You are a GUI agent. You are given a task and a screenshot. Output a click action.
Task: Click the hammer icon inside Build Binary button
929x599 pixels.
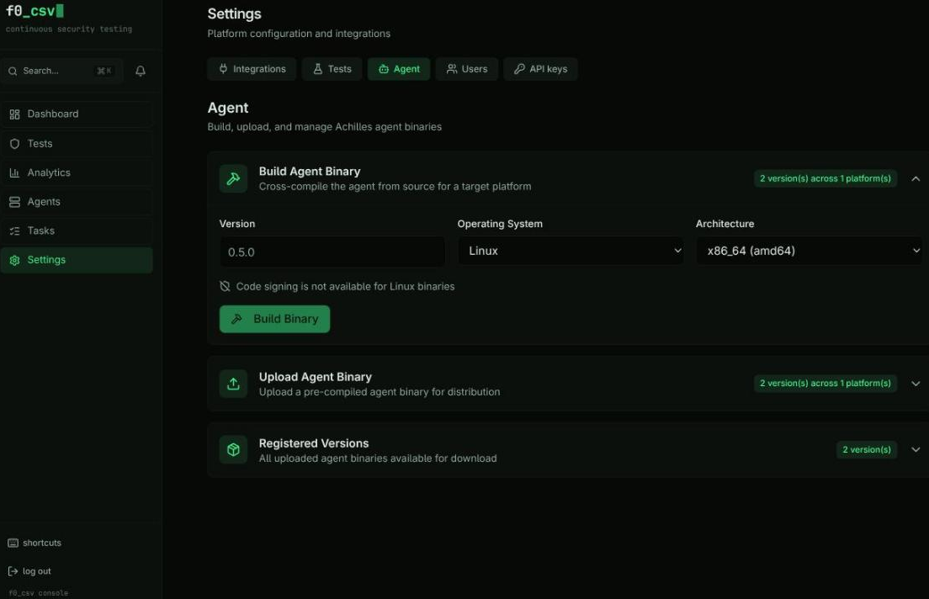pyautogui.click(x=237, y=319)
